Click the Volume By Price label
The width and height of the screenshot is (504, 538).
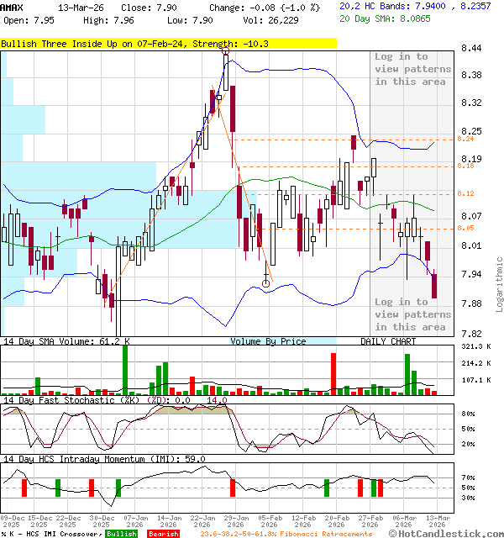click(x=268, y=342)
